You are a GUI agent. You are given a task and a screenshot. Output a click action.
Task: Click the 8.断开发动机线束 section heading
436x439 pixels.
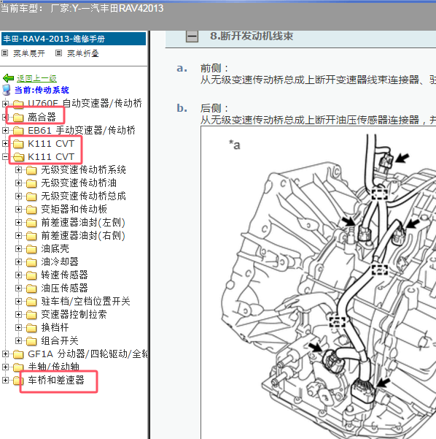[x=252, y=36]
